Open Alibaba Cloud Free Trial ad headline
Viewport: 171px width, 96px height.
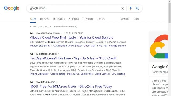point(72,38)
